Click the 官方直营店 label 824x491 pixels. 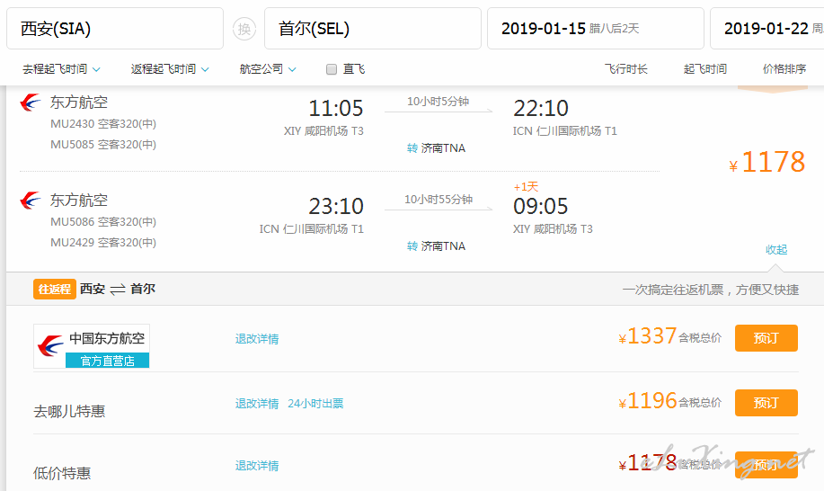click(107, 361)
